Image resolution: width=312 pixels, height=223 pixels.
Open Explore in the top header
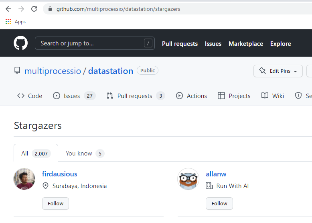[x=281, y=44]
